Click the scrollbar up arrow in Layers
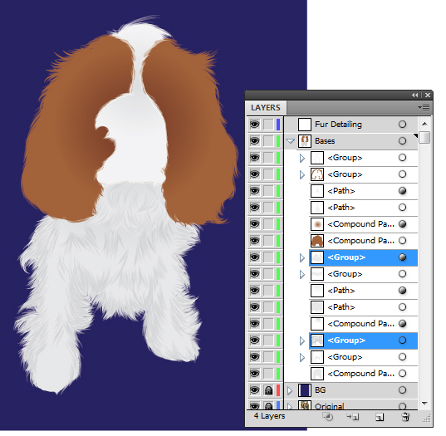The height and width of the screenshot is (436, 446). coord(424,124)
